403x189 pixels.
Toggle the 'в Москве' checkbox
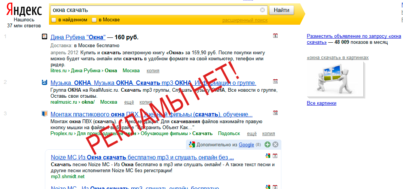94,20
